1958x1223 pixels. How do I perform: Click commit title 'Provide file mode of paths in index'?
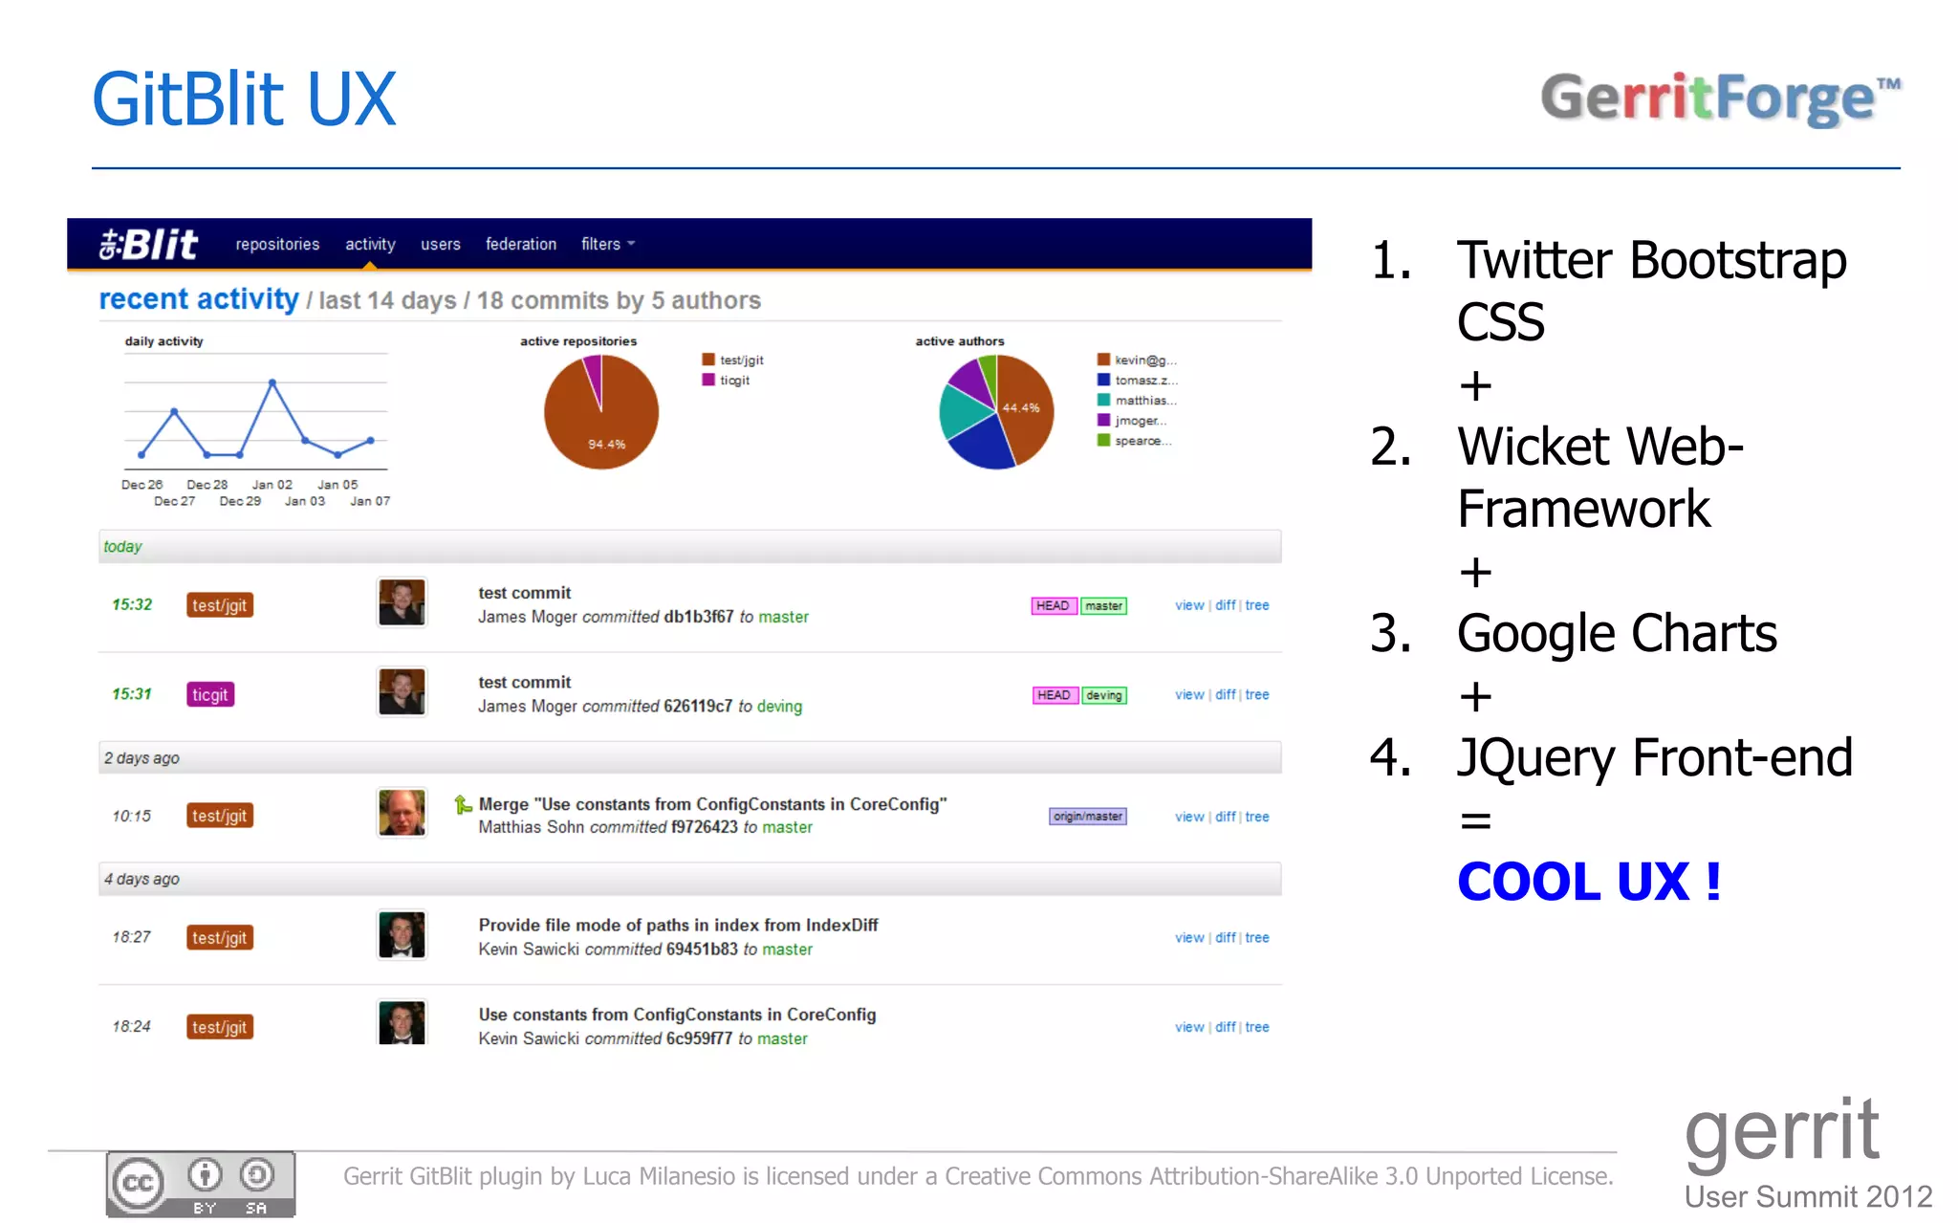click(678, 925)
